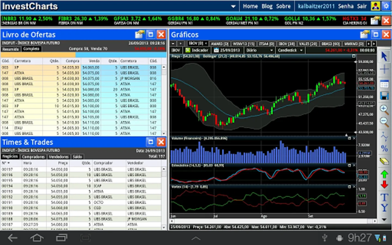The width and height of the screenshot is (392, 245).
Task: Click the Livro de Ofertas scroll down arrow
Action: (164, 133)
